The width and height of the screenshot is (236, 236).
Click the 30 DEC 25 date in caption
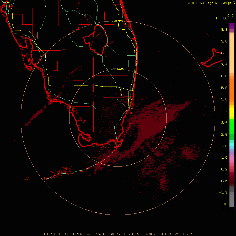coord(169,234)
